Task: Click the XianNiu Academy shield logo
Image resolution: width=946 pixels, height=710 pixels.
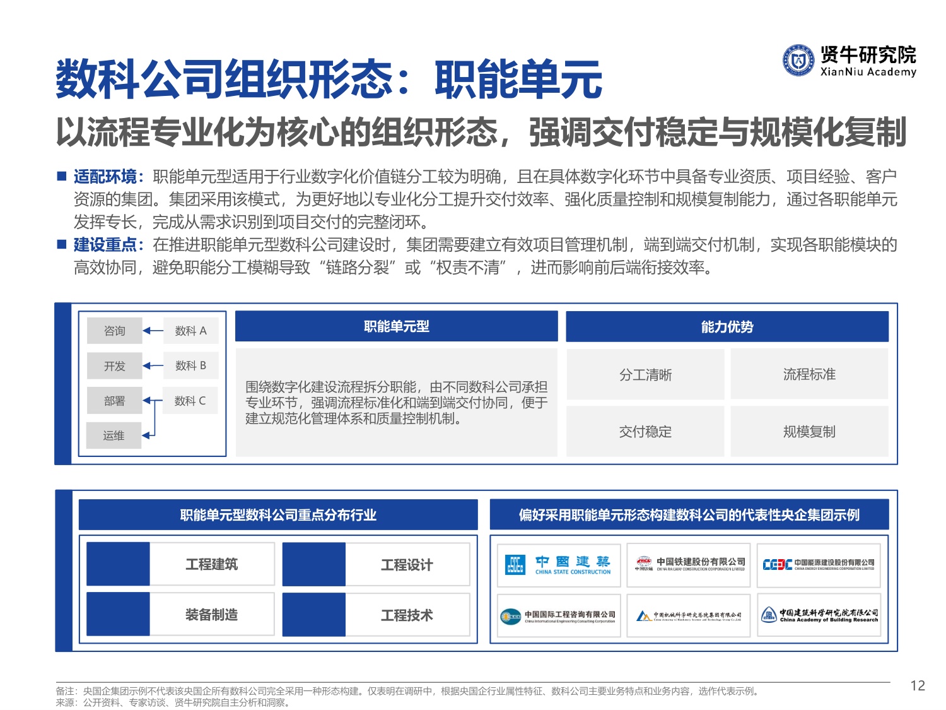Action: (799, 61)
